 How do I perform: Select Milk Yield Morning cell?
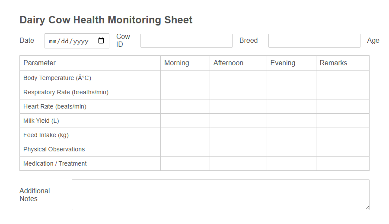coord(185,121)
